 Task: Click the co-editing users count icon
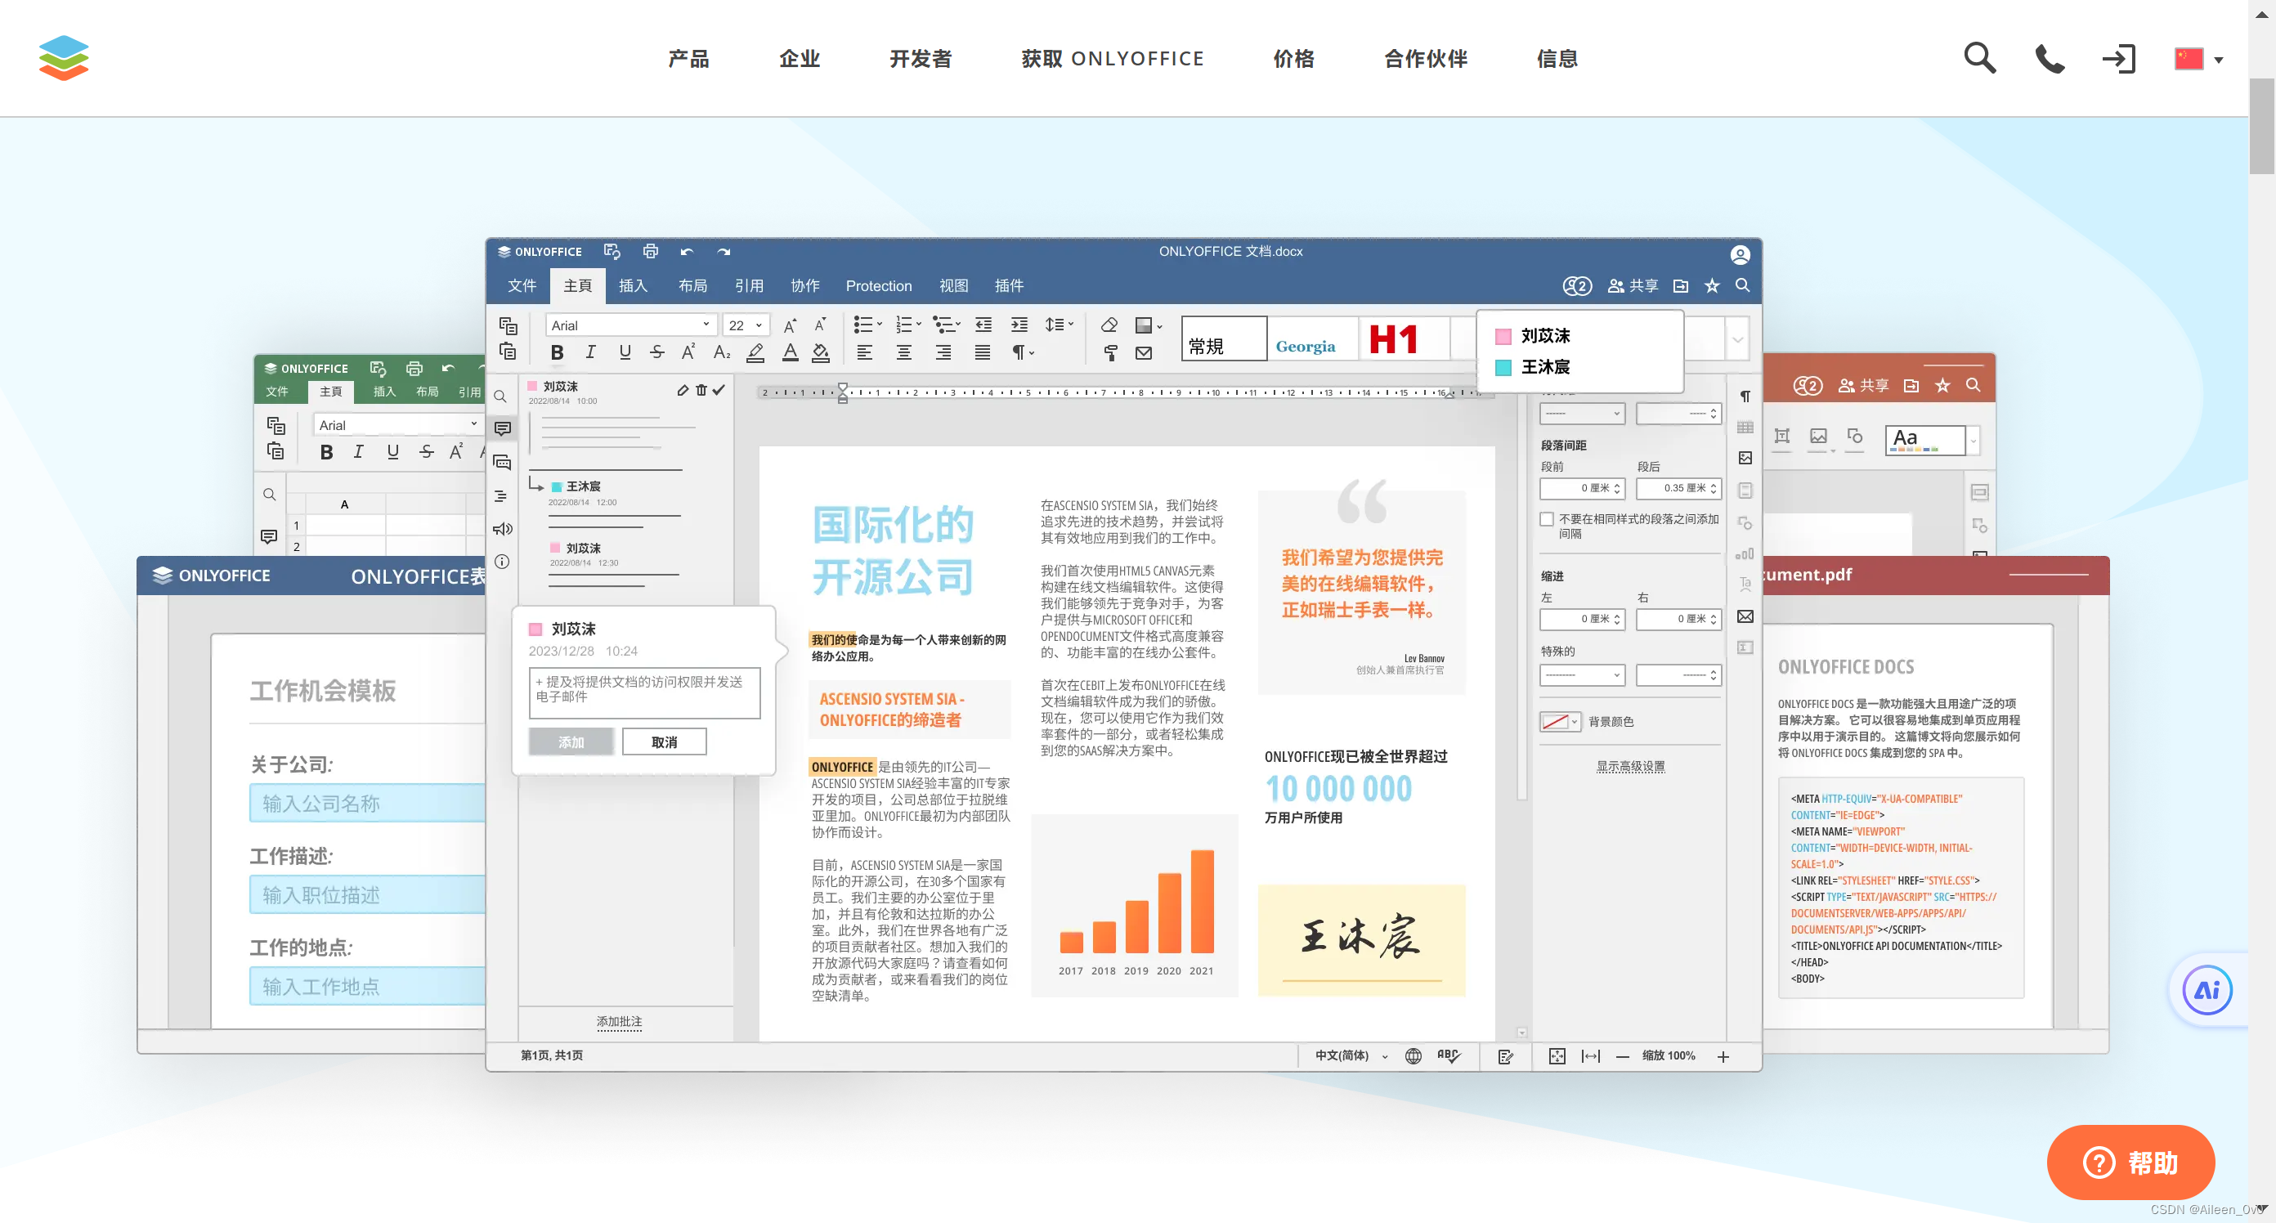(1576, 285)
